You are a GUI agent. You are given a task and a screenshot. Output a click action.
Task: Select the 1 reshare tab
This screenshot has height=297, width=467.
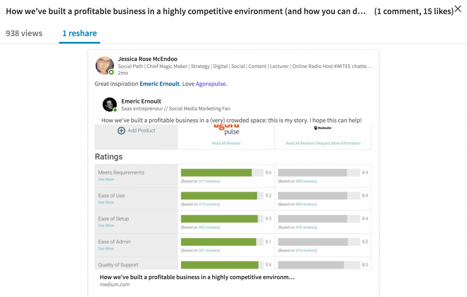point(79,33)
